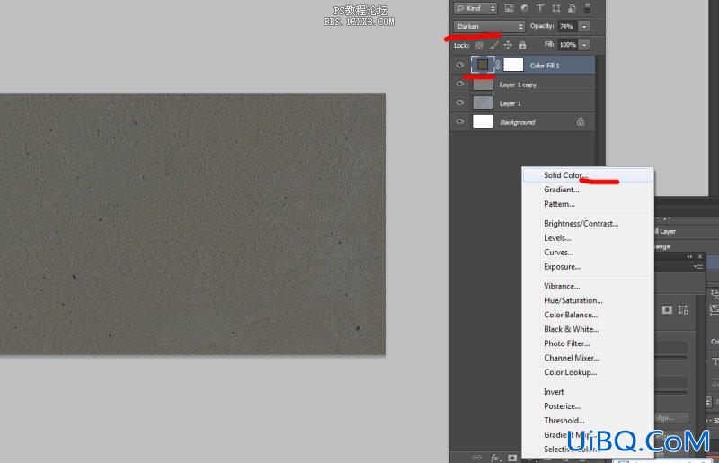Screen dimensions: 719x463
Task: Lock layer position with the move icon
Action: tap(508, 45)
